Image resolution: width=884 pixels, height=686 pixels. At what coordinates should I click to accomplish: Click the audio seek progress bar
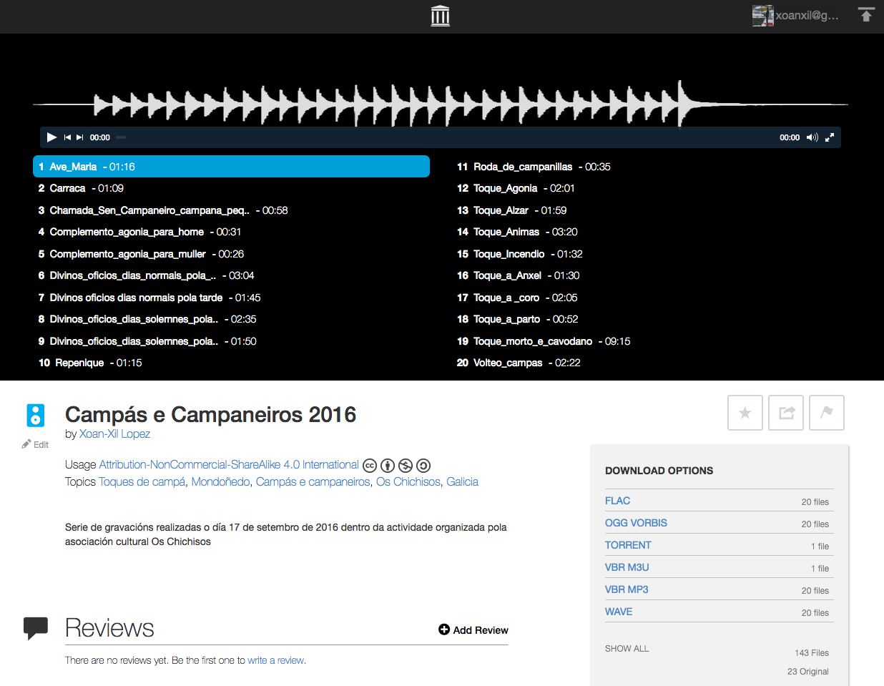tap(443, 137)
